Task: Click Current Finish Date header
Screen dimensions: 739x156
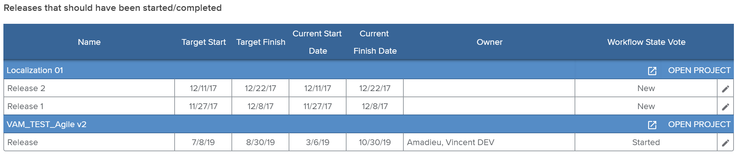Action: 375,42
